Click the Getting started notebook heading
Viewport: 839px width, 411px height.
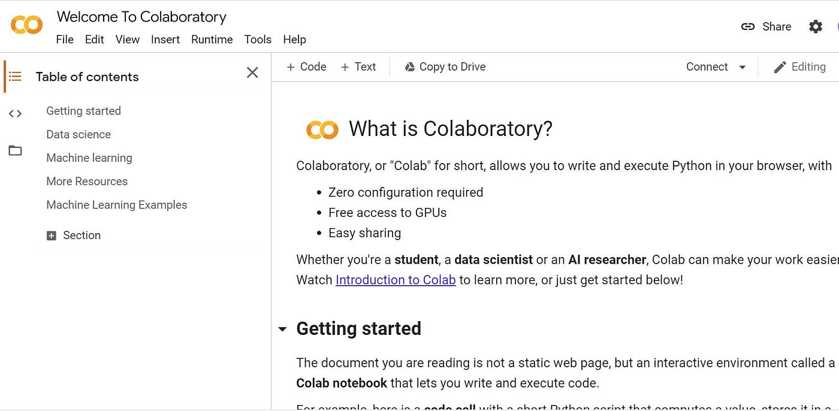(358, 328)
